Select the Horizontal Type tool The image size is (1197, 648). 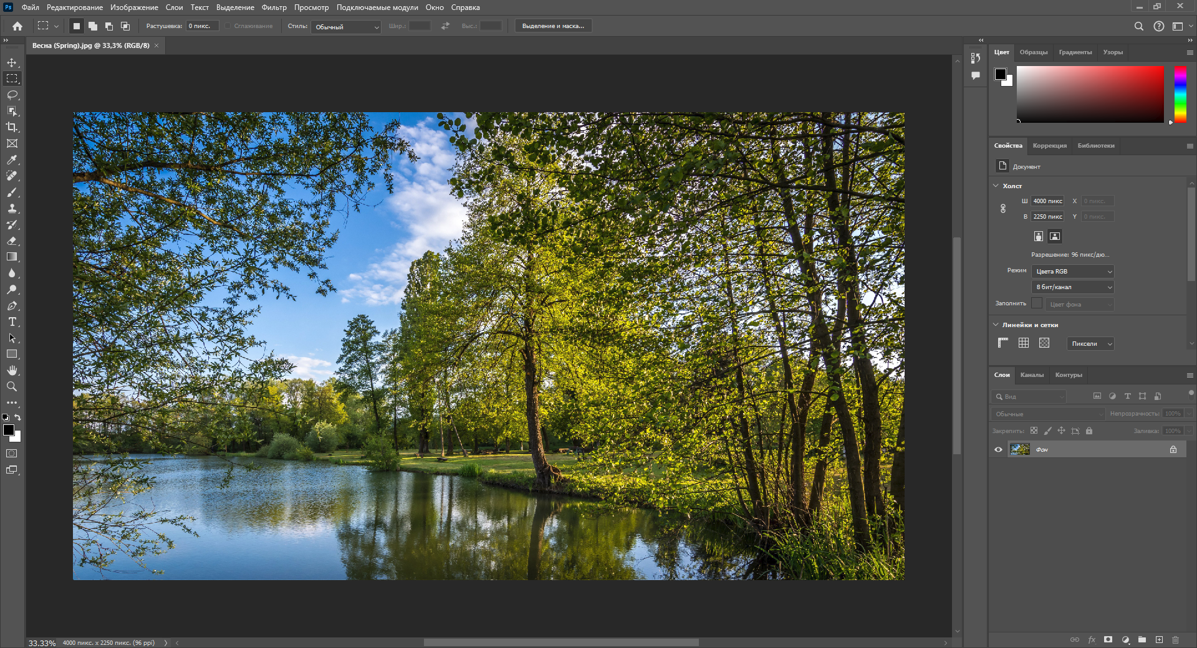coord(12,322)
